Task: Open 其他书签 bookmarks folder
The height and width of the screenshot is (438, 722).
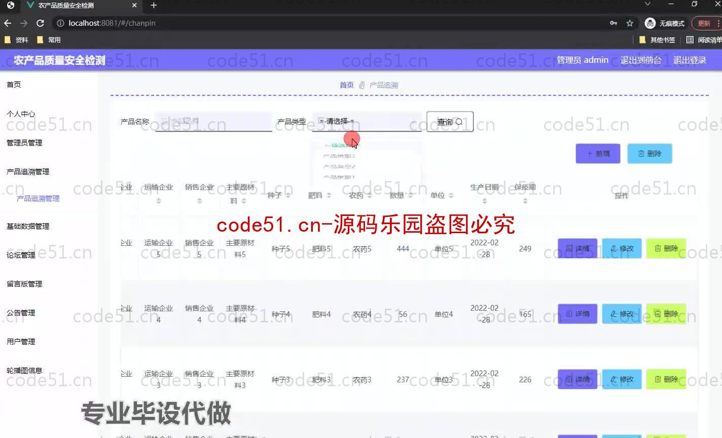Action: point(657,40)
